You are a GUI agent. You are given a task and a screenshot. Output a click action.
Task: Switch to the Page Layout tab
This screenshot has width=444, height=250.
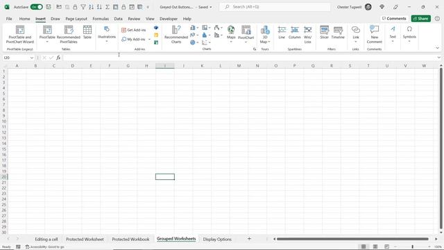[x=76, y=19]
